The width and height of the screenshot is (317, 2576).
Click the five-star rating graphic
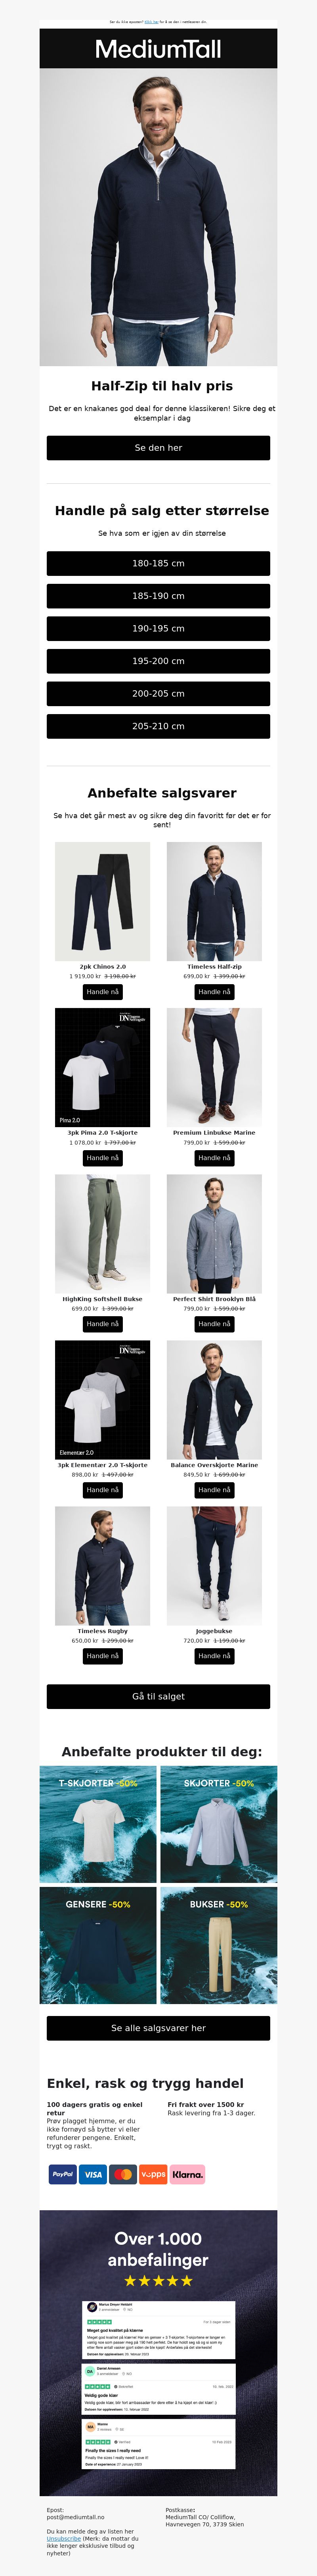158,2281
